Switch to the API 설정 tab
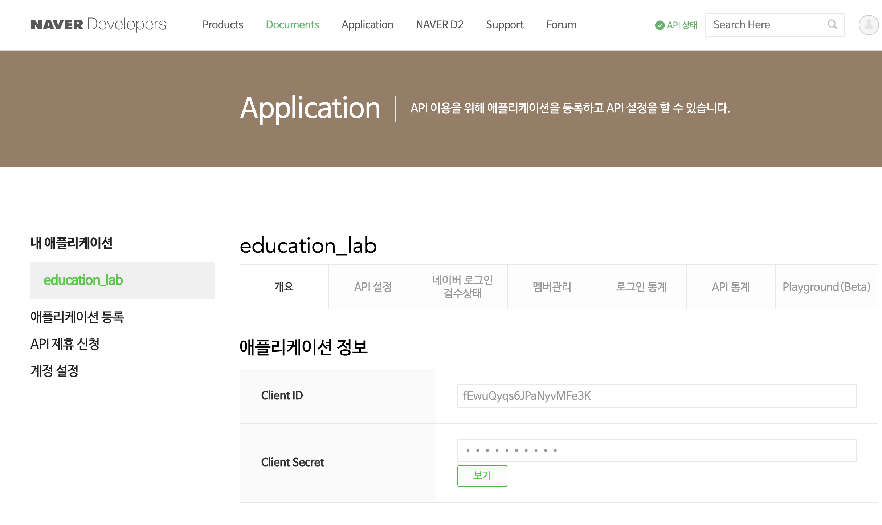Screen dimensions: 882x525 (x=373, y=287)
